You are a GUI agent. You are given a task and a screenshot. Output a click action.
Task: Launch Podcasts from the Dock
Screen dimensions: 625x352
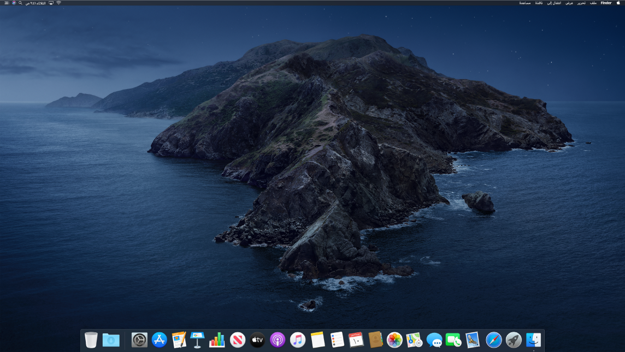(x=278, y=340)
